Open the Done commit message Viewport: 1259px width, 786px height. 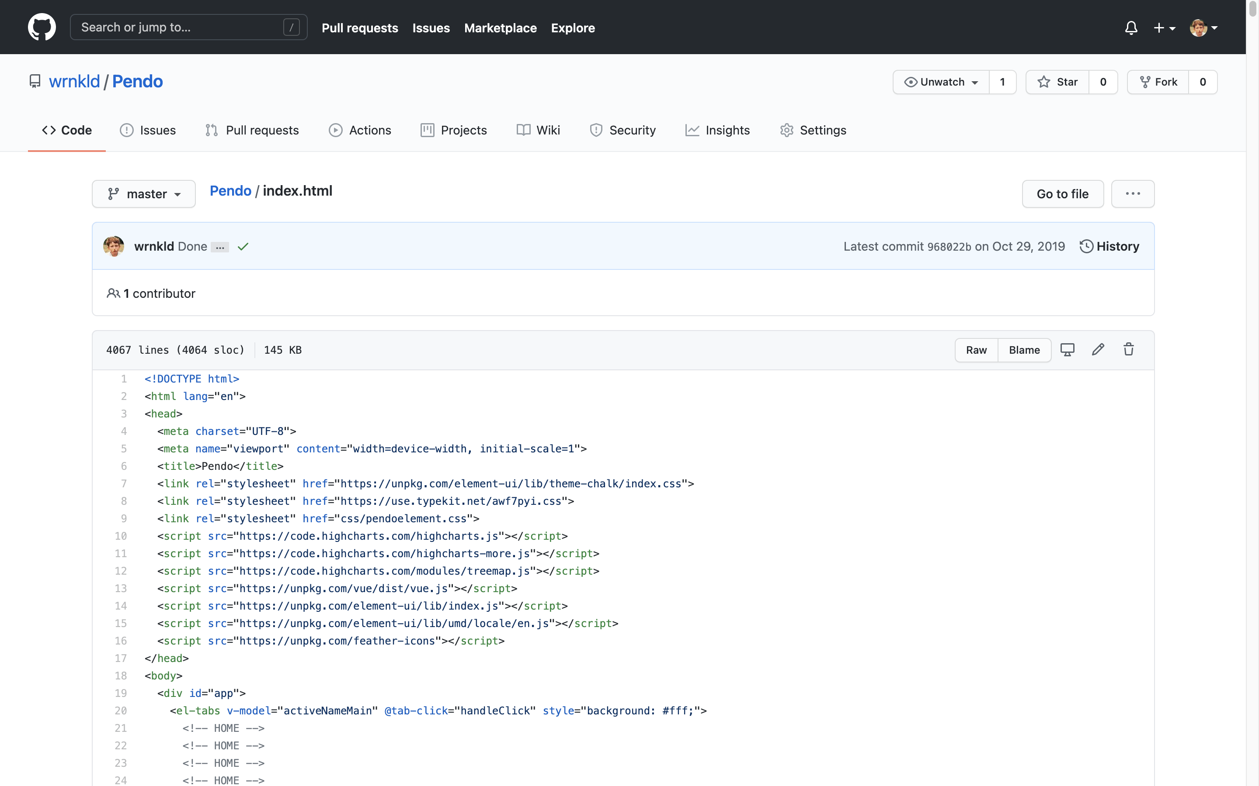pos(192,246)
